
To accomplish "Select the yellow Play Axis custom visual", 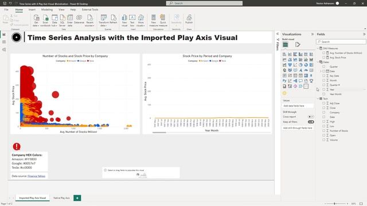I will pos(284,93).
